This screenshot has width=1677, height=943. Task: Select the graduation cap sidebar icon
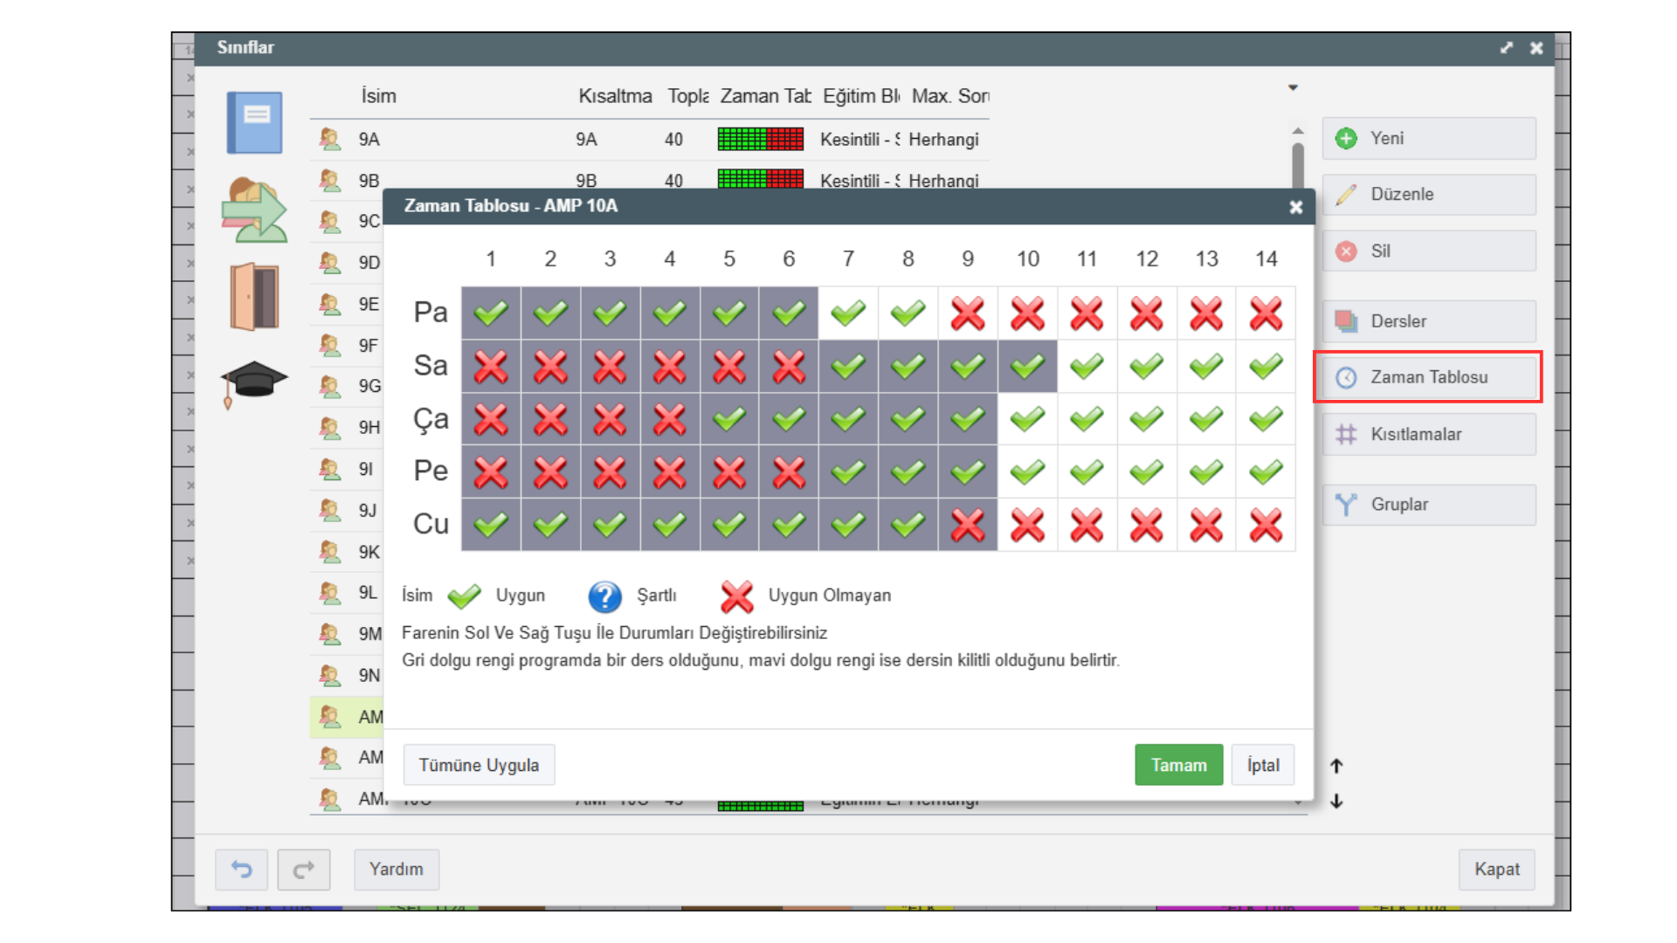pyautogui.click(x=253, y=382)
